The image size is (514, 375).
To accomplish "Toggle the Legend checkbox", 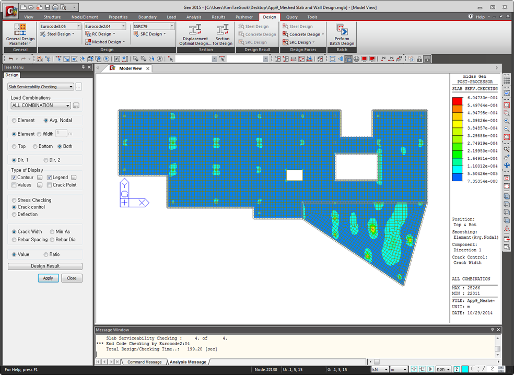I will 49,178.
